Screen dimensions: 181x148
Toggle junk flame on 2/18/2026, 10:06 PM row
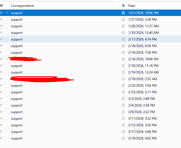[123, 59]
